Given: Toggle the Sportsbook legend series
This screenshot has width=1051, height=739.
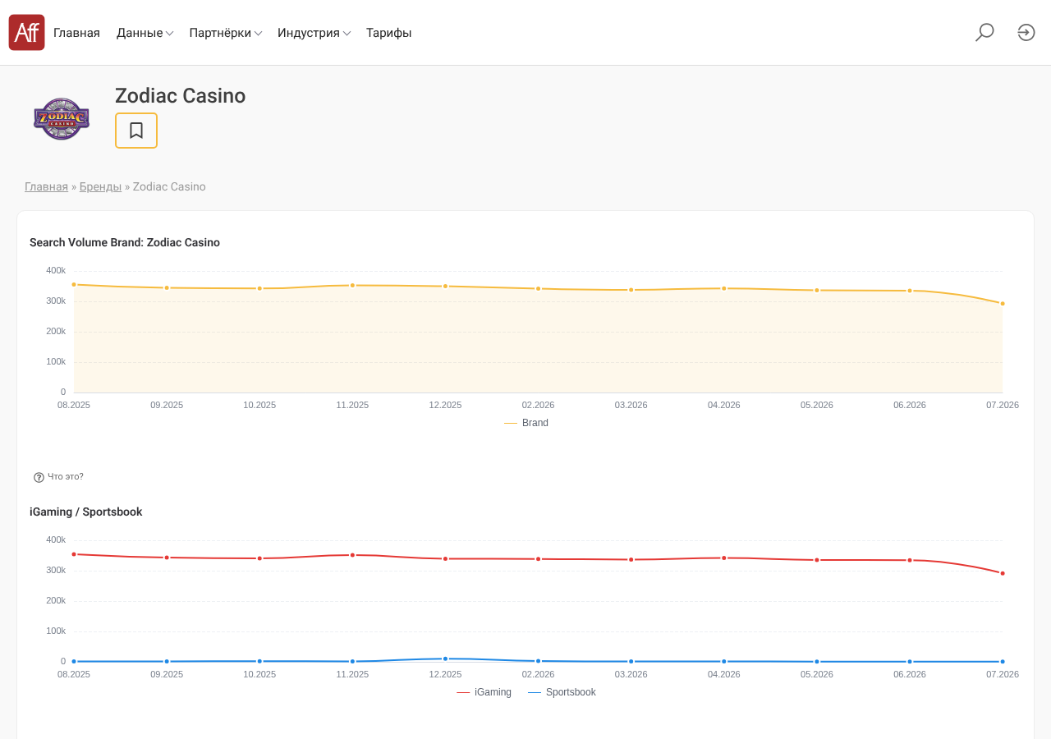Looking at the screenshot, I should tap(562, 692).
